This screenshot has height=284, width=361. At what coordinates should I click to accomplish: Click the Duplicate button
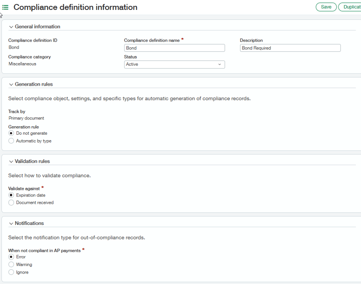(x=350, y=7)
